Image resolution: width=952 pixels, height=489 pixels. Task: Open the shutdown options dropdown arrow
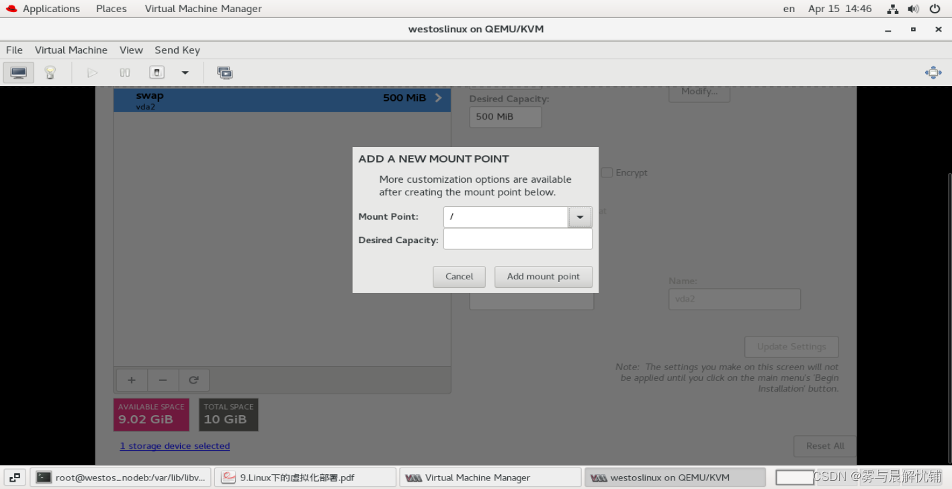coord(185,72)
